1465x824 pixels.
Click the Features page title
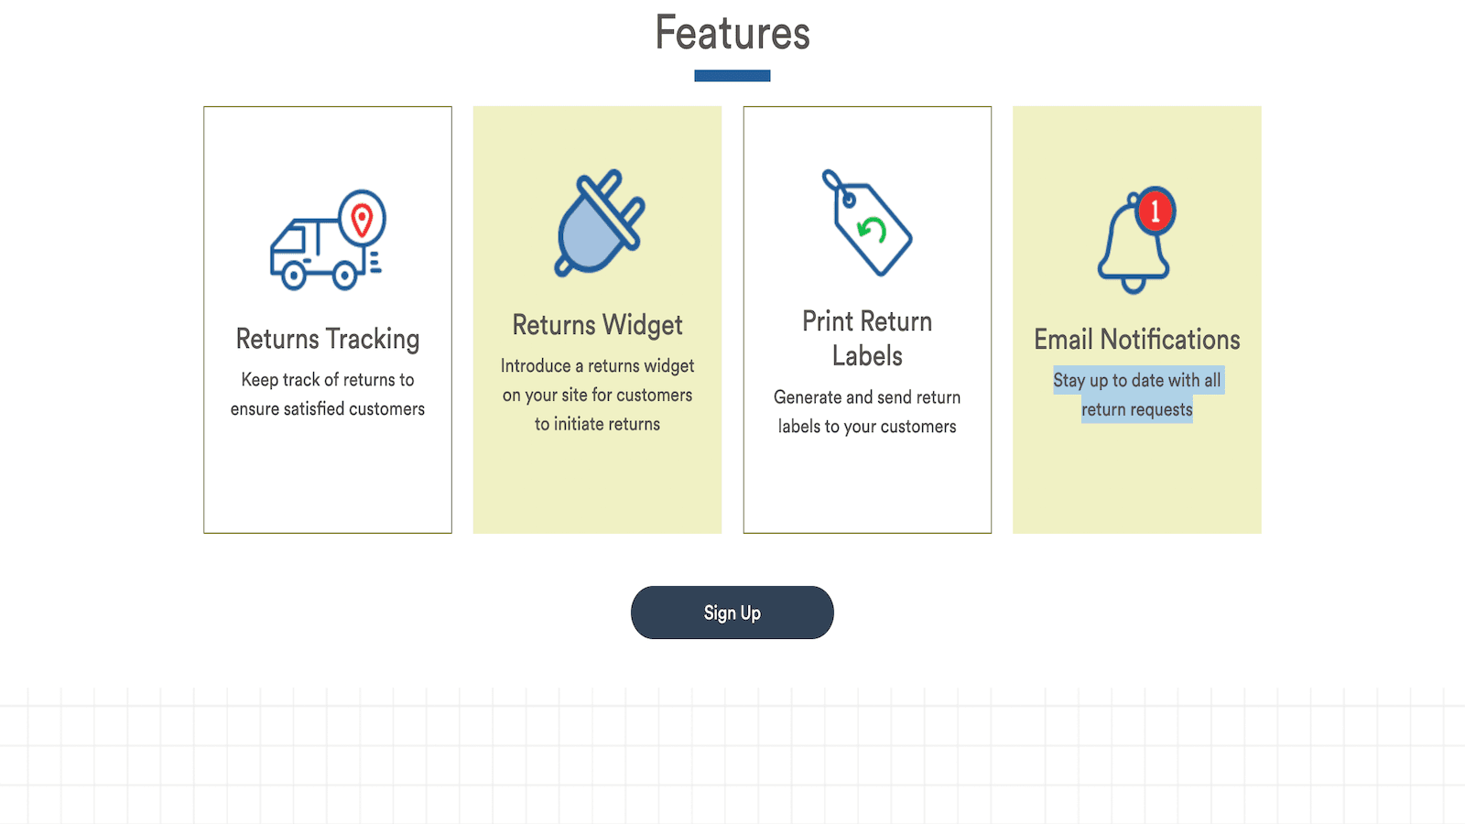click(x=732, y=32)
